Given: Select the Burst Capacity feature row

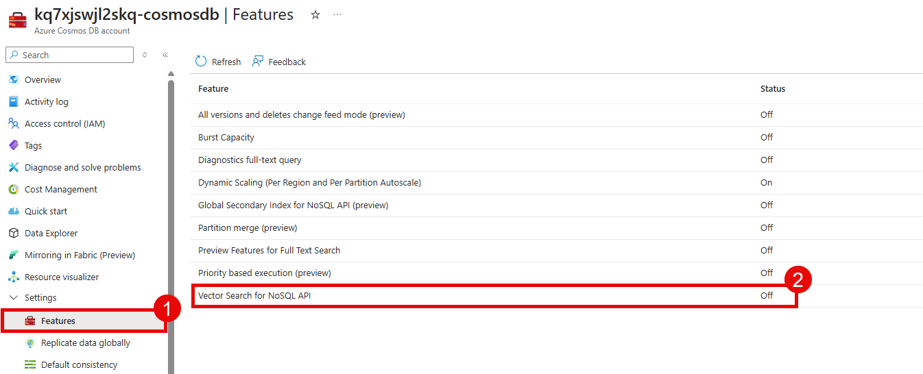Looking at the screenshot, I should point(557,138).
